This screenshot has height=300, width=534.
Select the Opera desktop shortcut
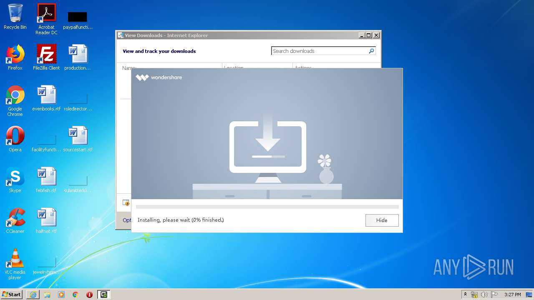[15, 139]
